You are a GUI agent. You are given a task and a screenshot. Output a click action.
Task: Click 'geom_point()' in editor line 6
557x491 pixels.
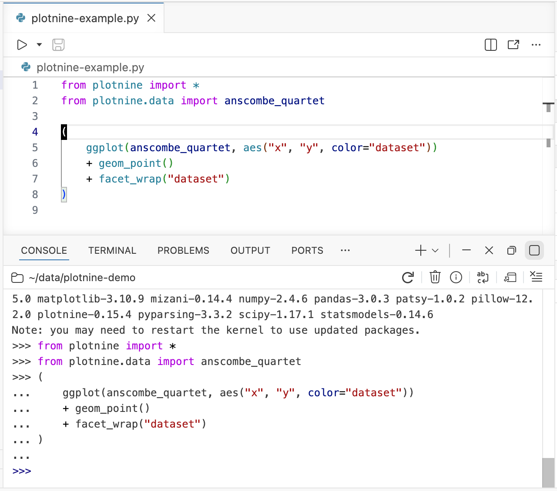(136, 163)
